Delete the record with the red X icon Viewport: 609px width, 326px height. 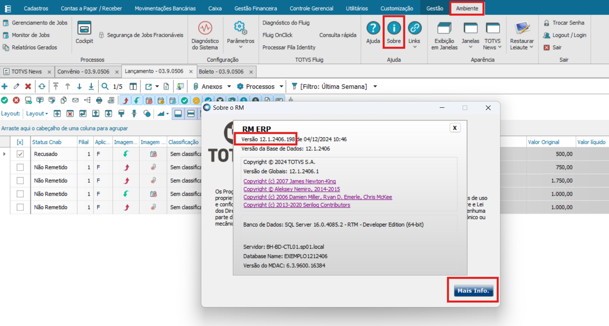click(x=28, y=86)
